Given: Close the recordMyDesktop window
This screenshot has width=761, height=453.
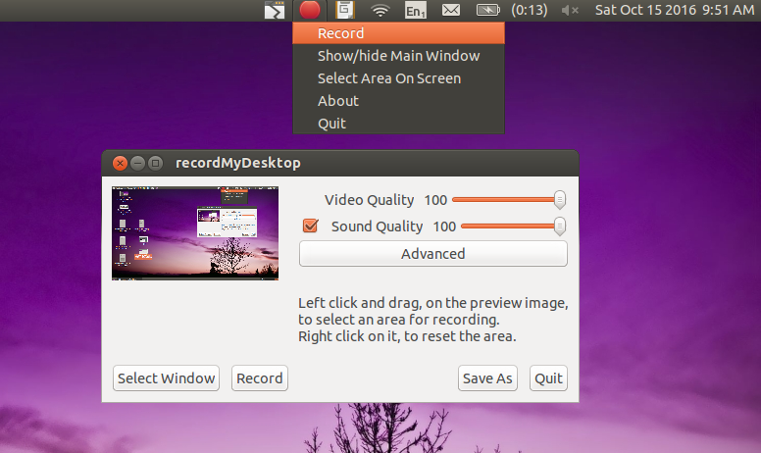Looking at the screenshot, I should (120, 163).
